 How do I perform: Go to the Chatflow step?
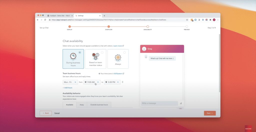pos(108,26)
